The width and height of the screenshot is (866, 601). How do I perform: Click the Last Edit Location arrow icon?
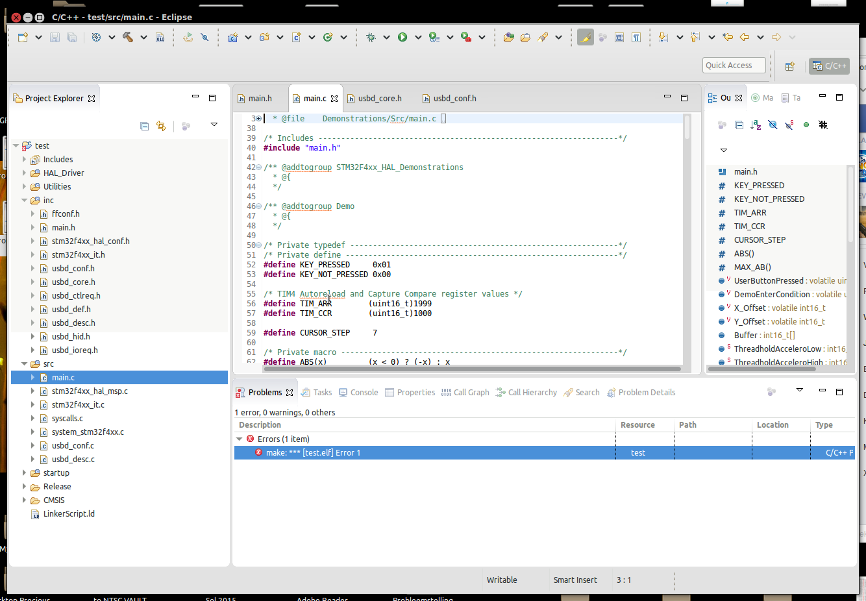[x=728, y=38]
